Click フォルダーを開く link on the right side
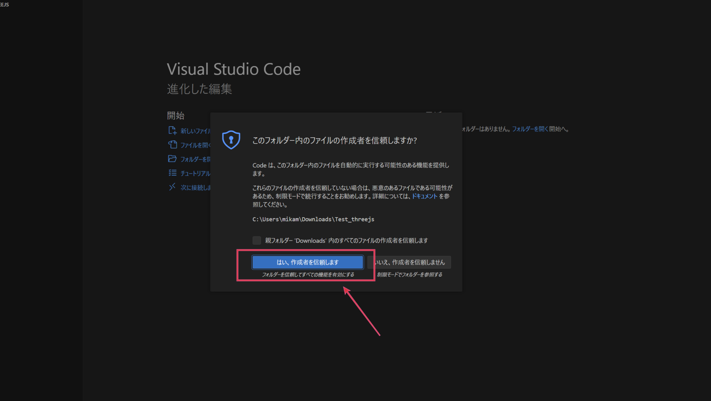This screenshot has width=711, height=401. (x=530, y=129)
